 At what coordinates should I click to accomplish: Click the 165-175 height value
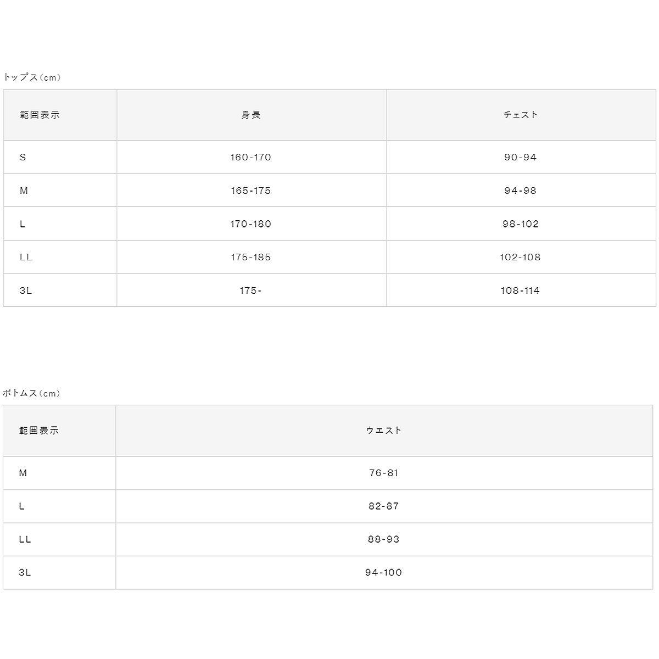click(251, 191)
